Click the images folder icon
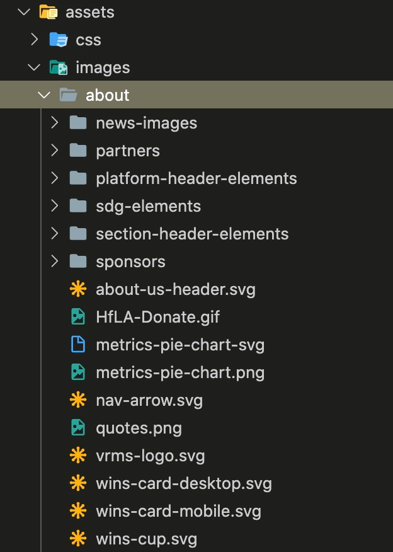This screenshot has width=393, height=552. pyautogui.click(x=58, y=67)
